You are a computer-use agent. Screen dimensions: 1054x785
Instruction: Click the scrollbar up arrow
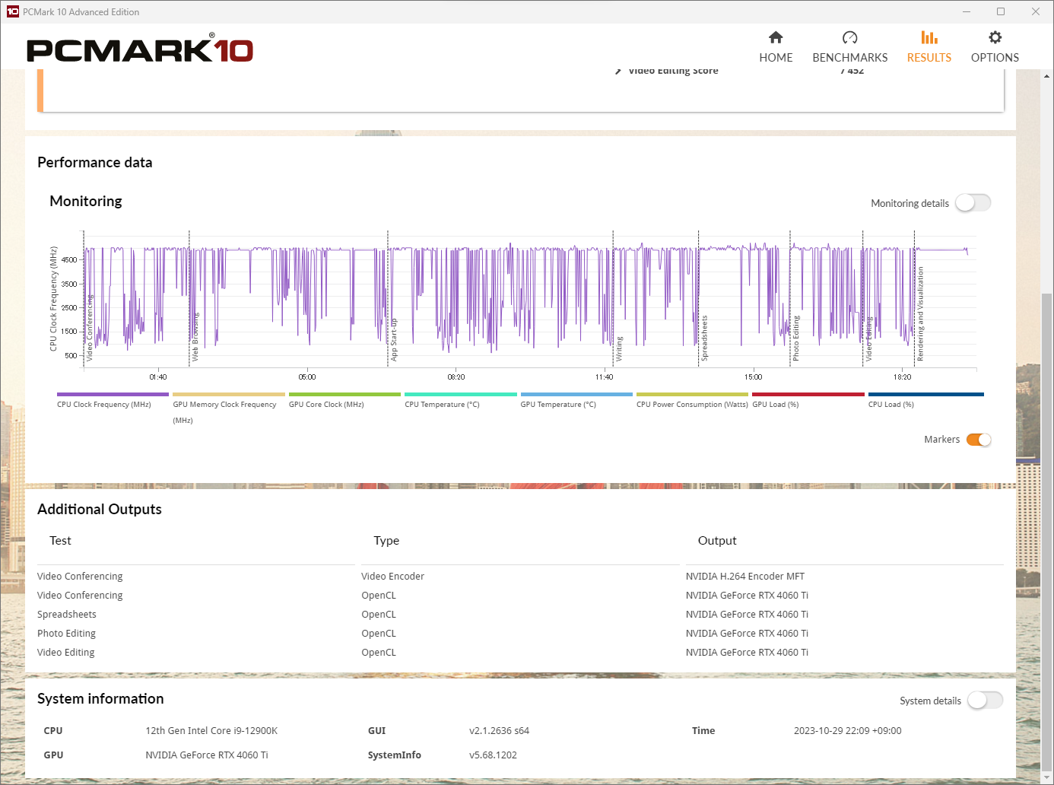1047,75
